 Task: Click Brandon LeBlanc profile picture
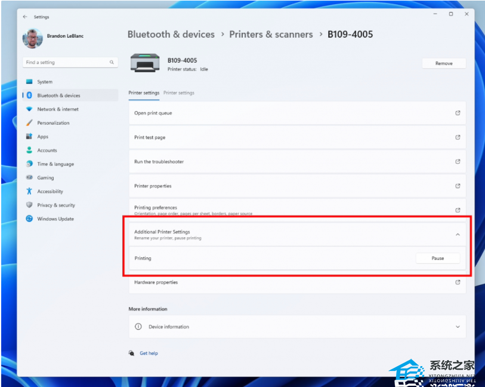(32, 38)
